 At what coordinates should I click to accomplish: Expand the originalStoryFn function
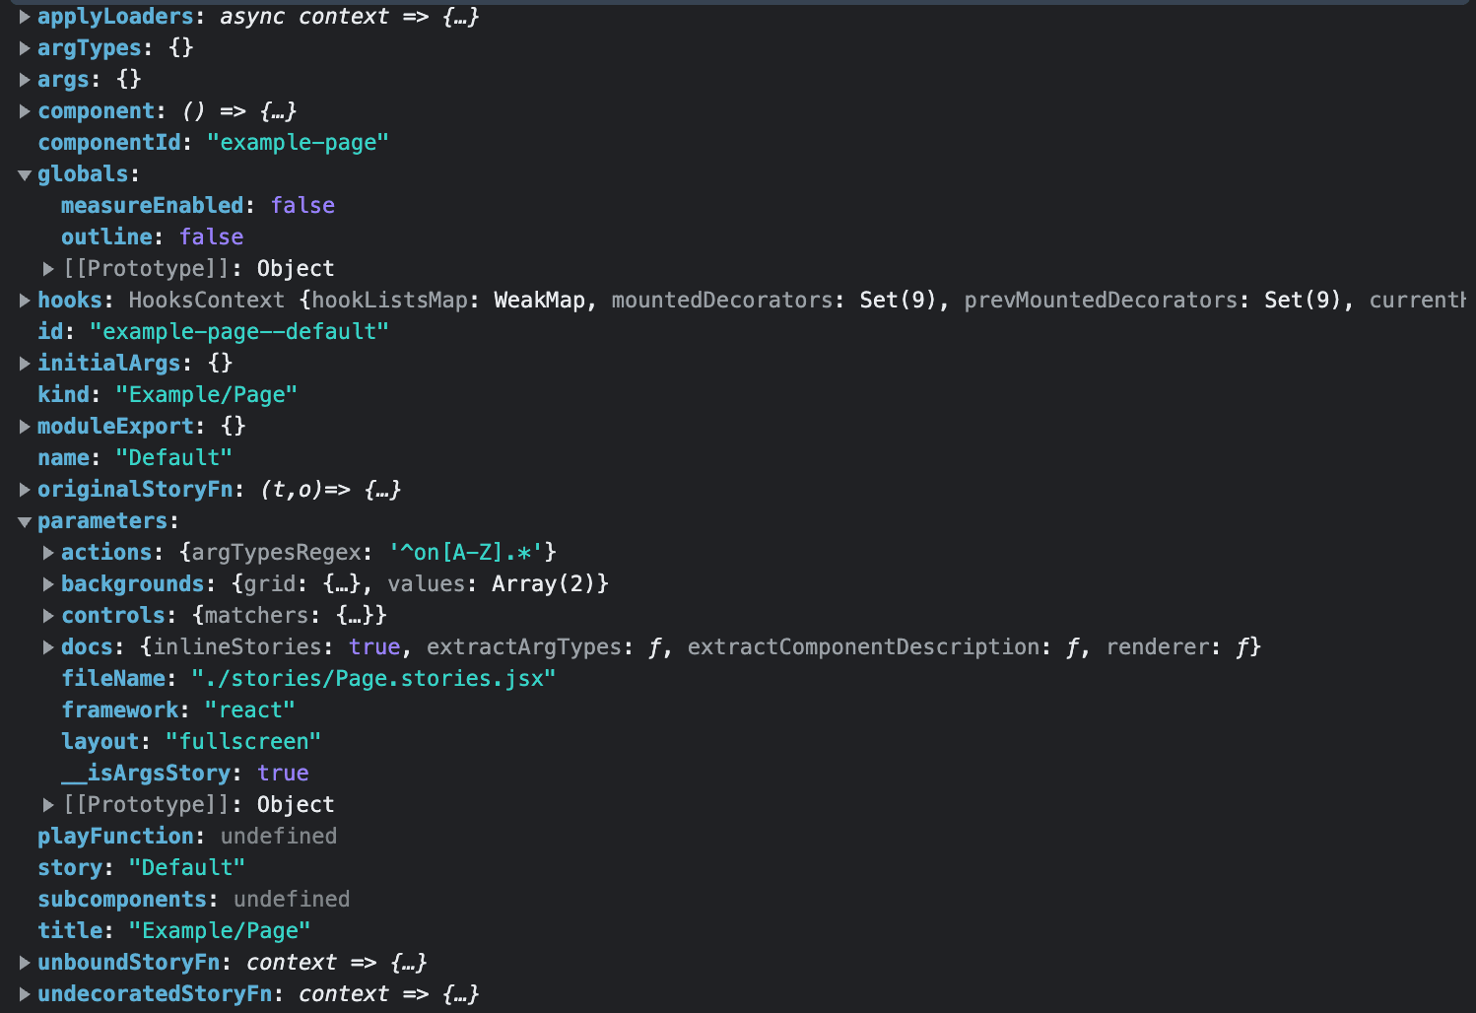click(25, 489)
